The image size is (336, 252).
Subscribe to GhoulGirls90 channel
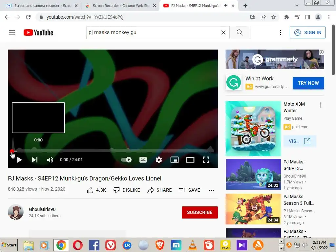[x=200, y=212]
